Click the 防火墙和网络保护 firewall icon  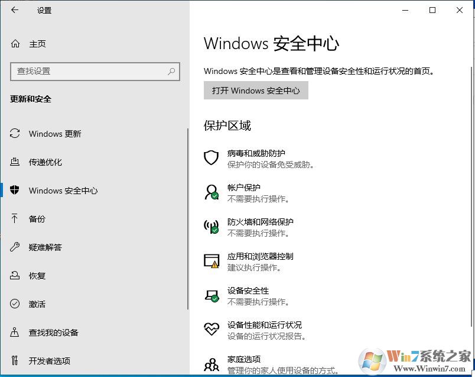(211, 227)
